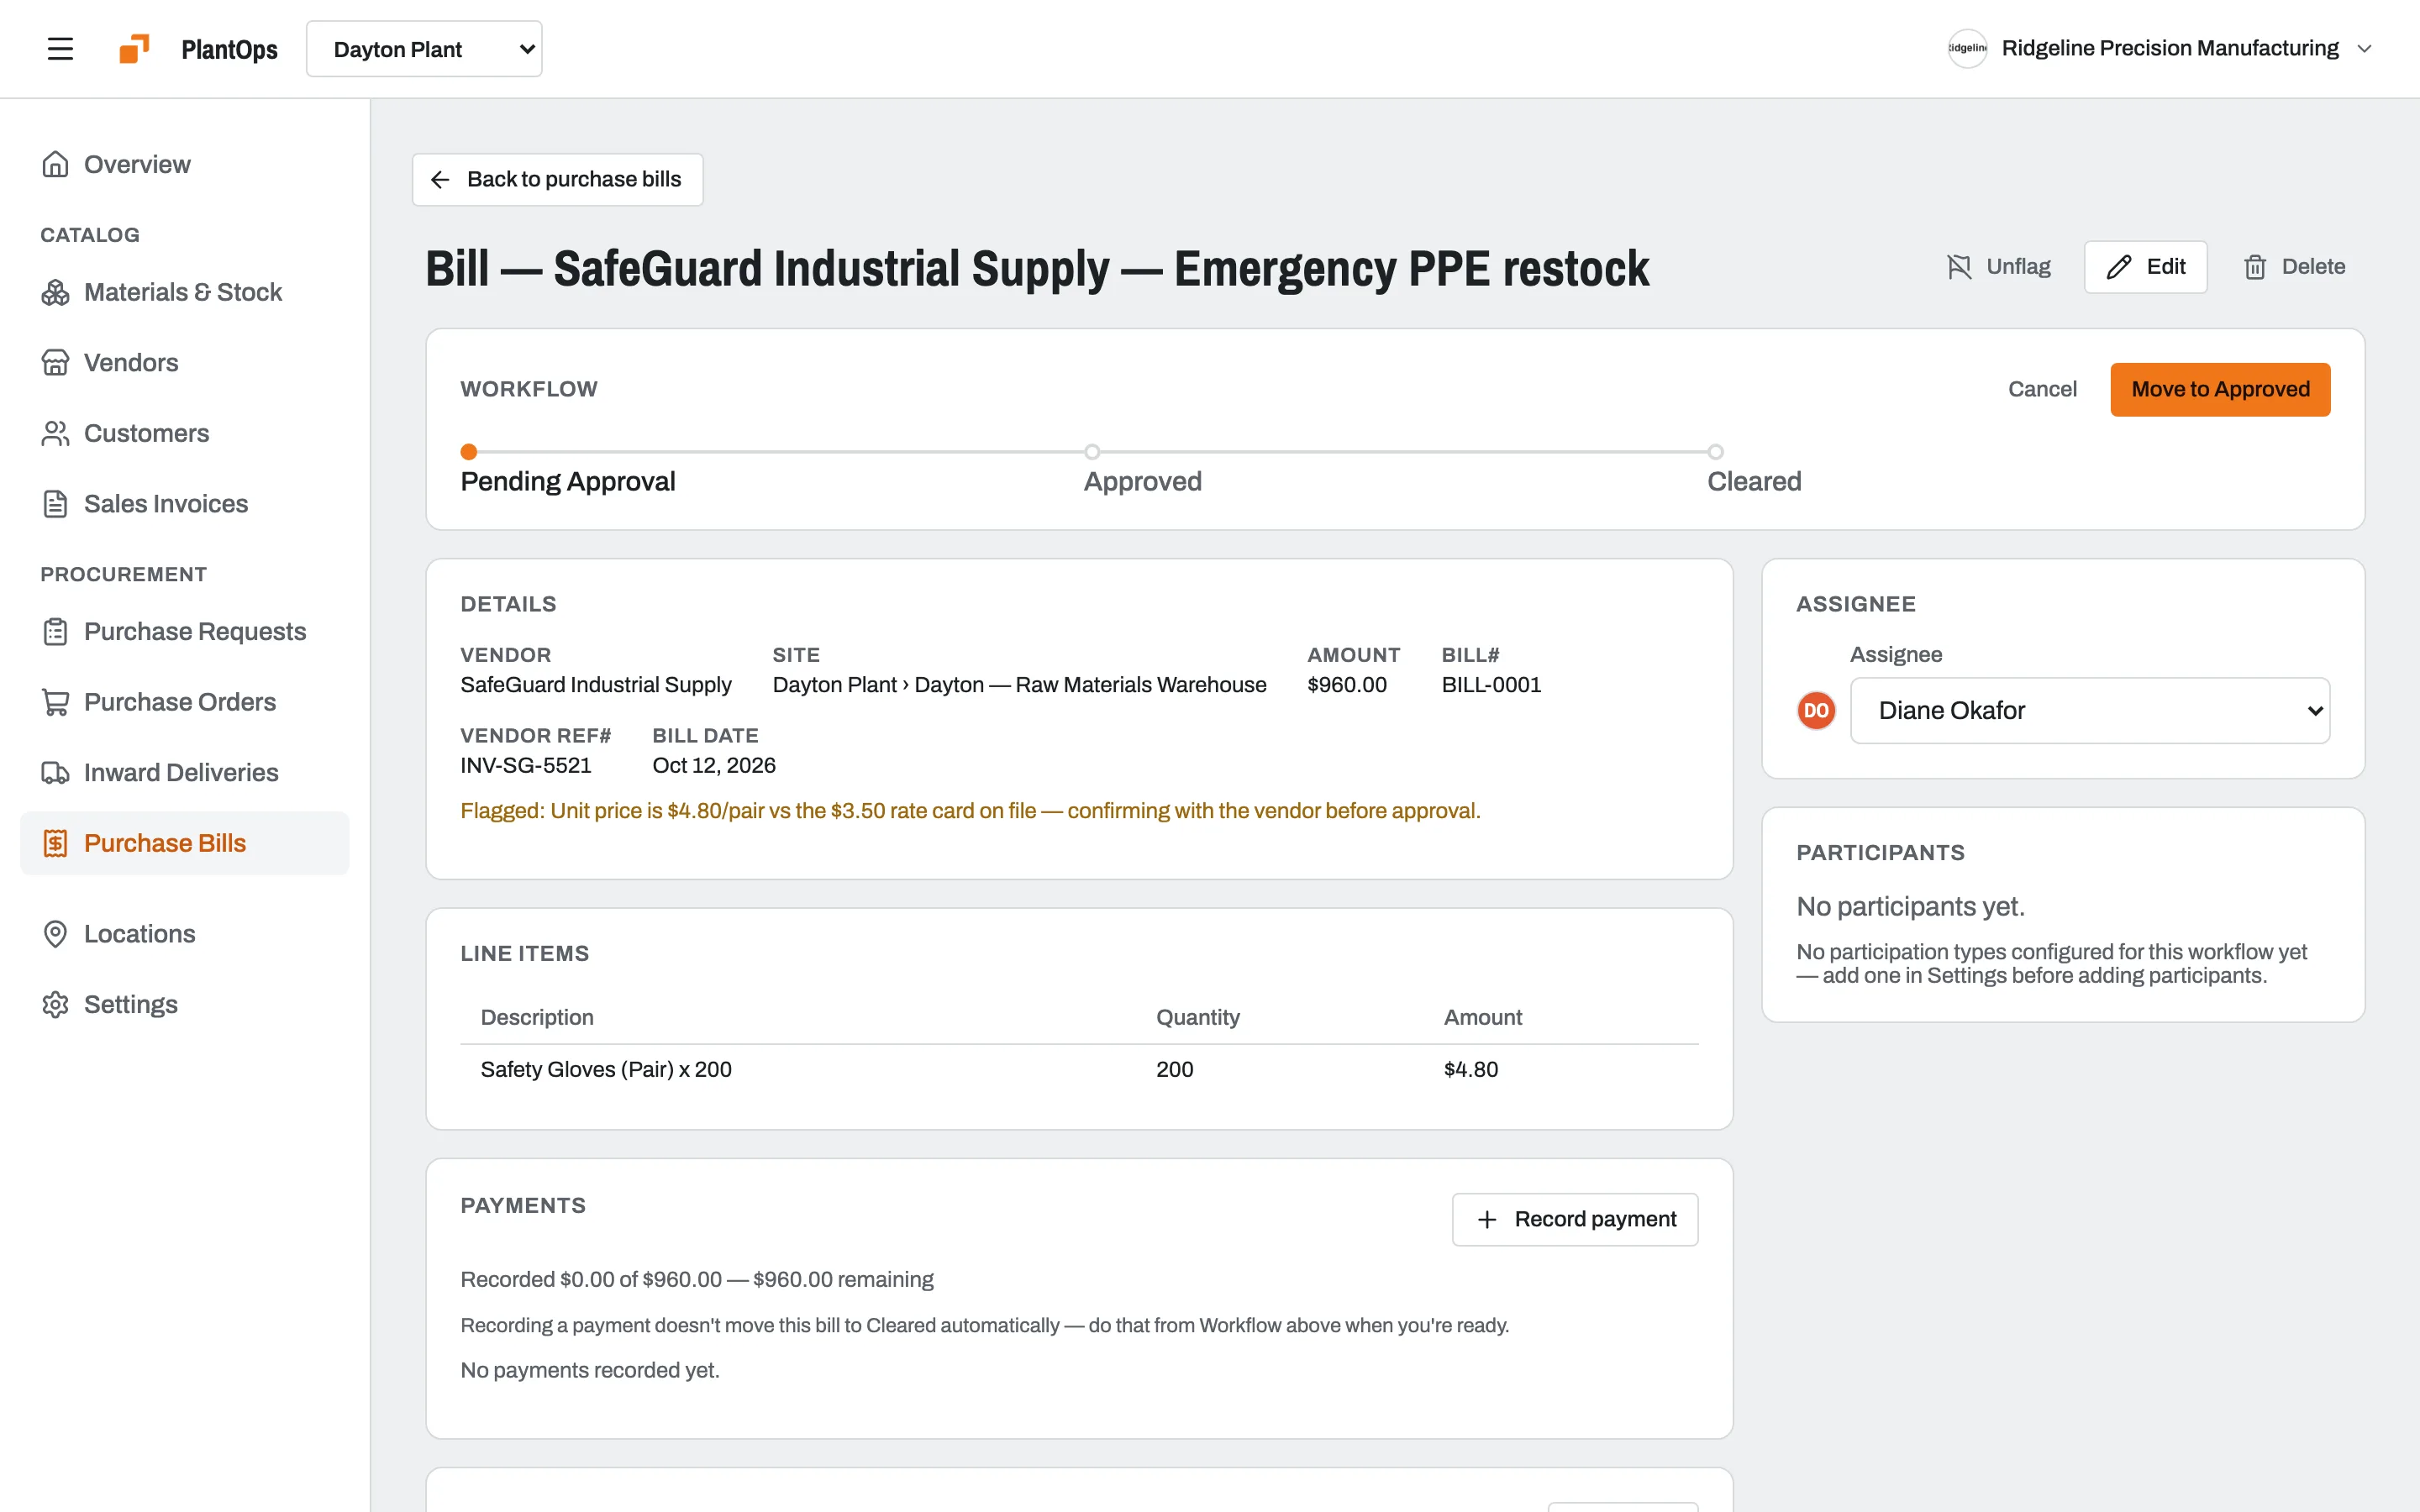This screenshot has height=1512, width=2420.
Task: Open the Dayton Plant site dropdown
Action: 424,49
